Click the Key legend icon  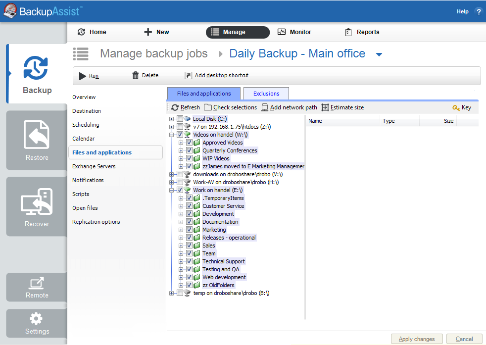click(x=456, y=107)
